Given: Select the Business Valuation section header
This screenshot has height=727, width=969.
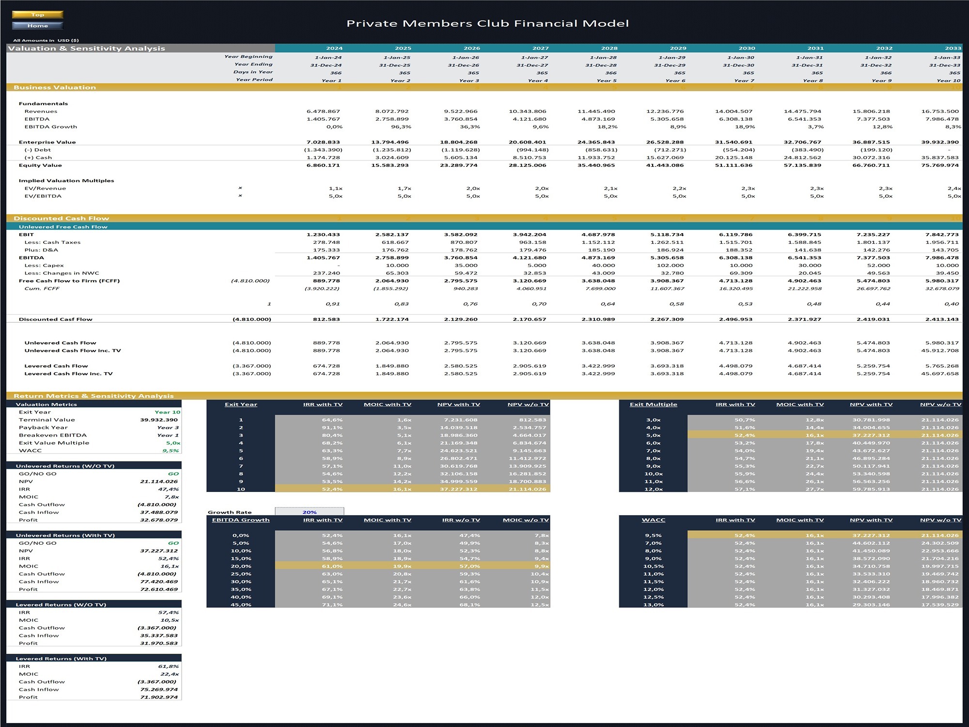Looking at the screenshot, I should click(x=55, y=87).
